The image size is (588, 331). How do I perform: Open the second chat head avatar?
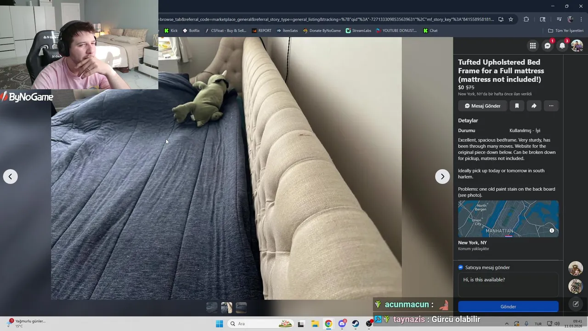coord(576,286)
